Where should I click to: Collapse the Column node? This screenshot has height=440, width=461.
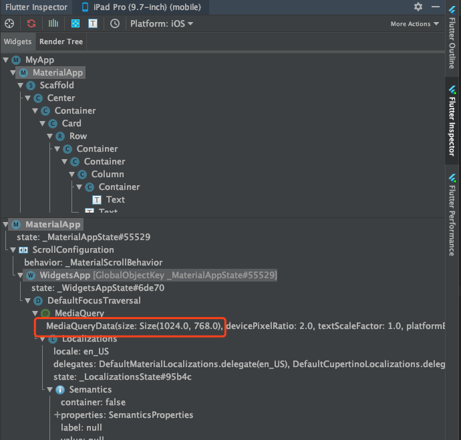pyautogui.click(x=71, y=175)
